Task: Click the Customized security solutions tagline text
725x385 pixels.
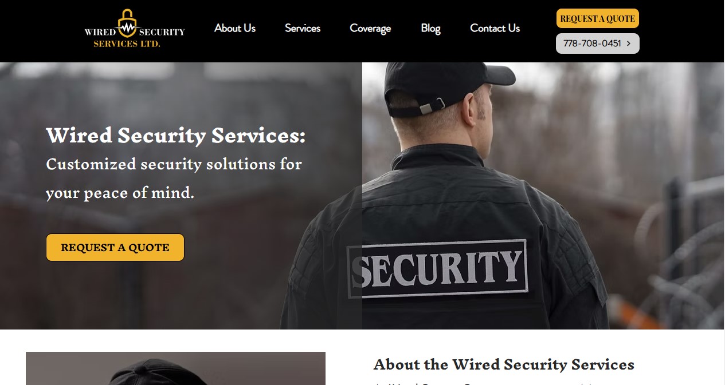Action: point(174,178)
